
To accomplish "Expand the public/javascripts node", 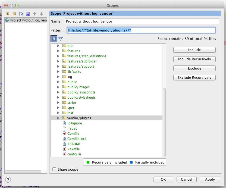I will point(58,92).
